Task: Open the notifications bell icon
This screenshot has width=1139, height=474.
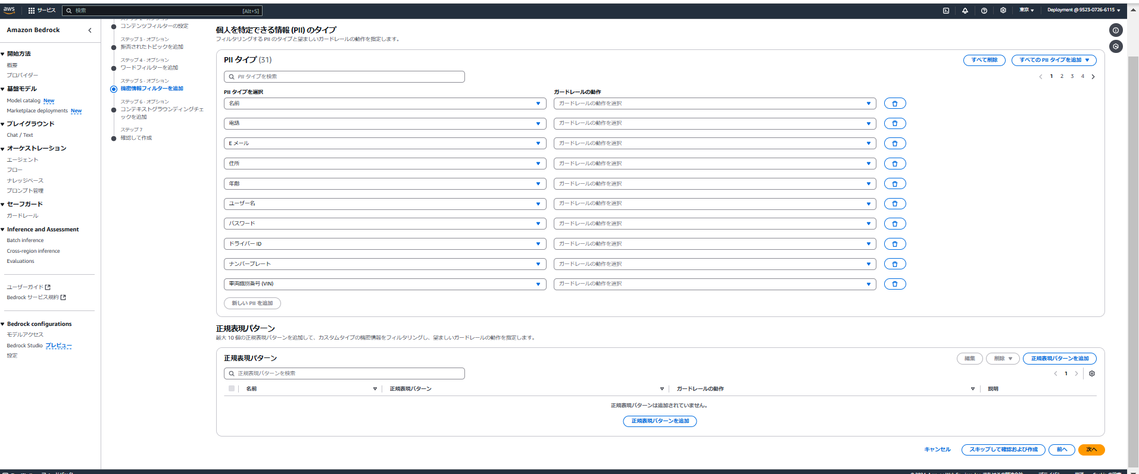Action: tap(965, 11)
